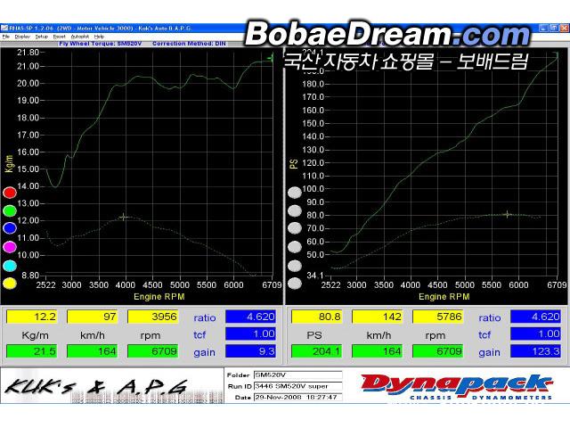Click the topmost gray circle beside PS graph
Screen dimensions: 570x428
[x=295, y=193]
